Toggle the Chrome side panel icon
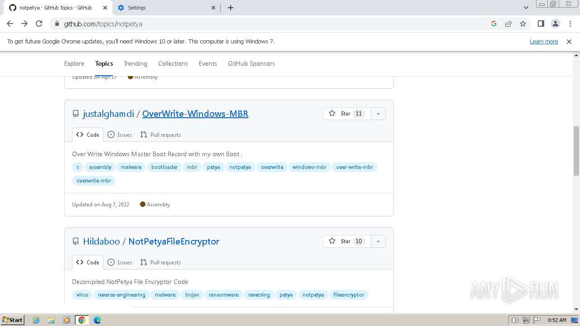The width and height of the screenshot is (580, 326). [541, 24]
